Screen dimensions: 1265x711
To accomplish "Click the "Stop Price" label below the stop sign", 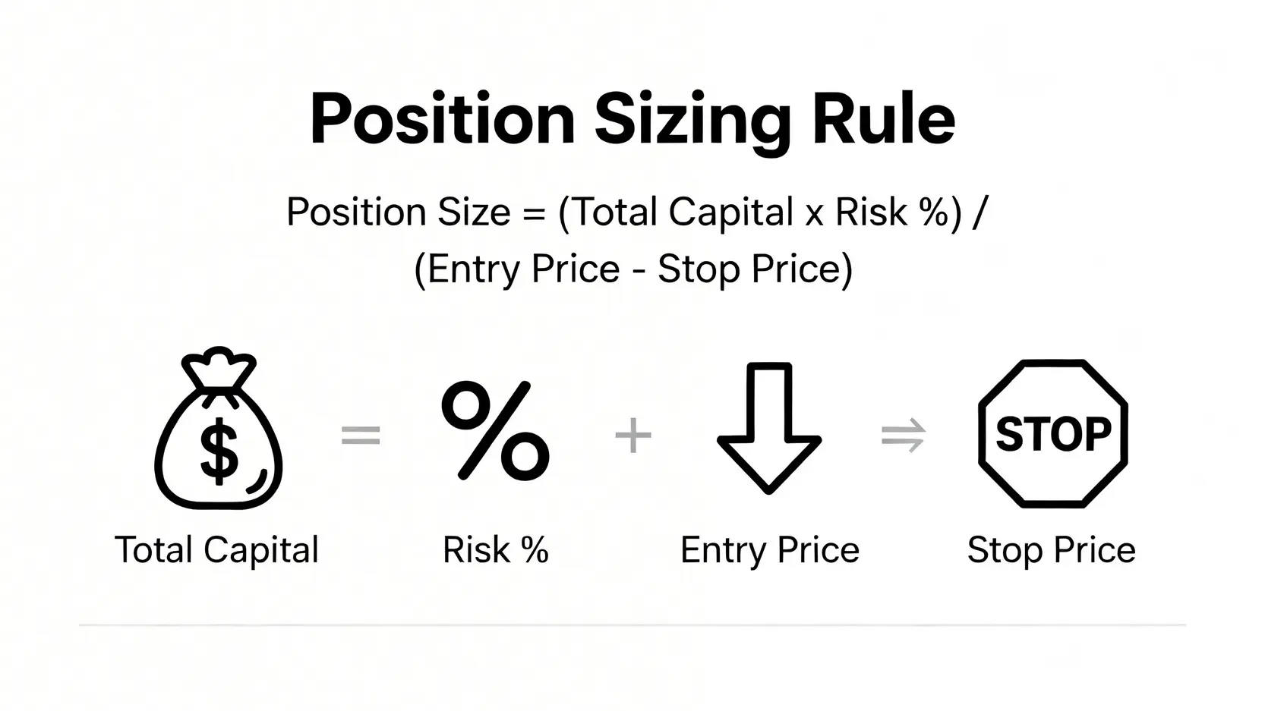I will point(1051,550).
